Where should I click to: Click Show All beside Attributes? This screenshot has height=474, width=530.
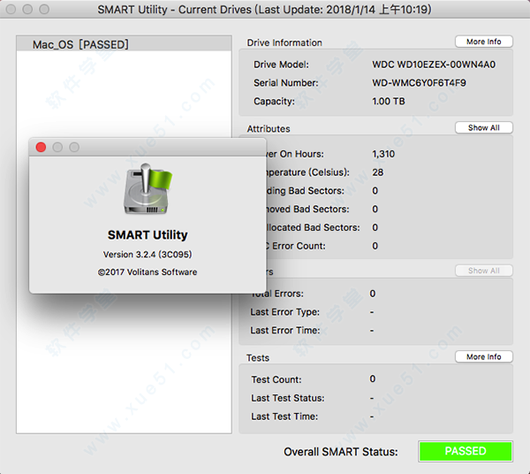[x=484, y=127]
